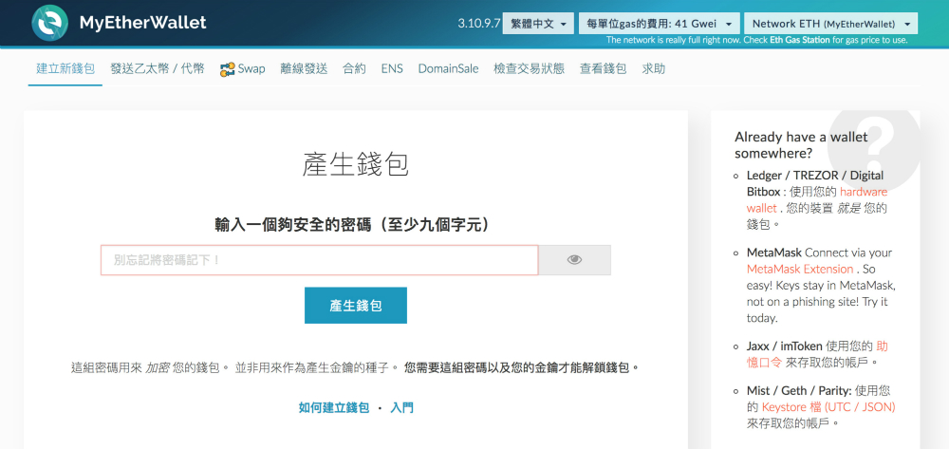This screenshot has width=949, height=449.
Task: Click the Jaxx / imToken text
Action: point(785,346)
